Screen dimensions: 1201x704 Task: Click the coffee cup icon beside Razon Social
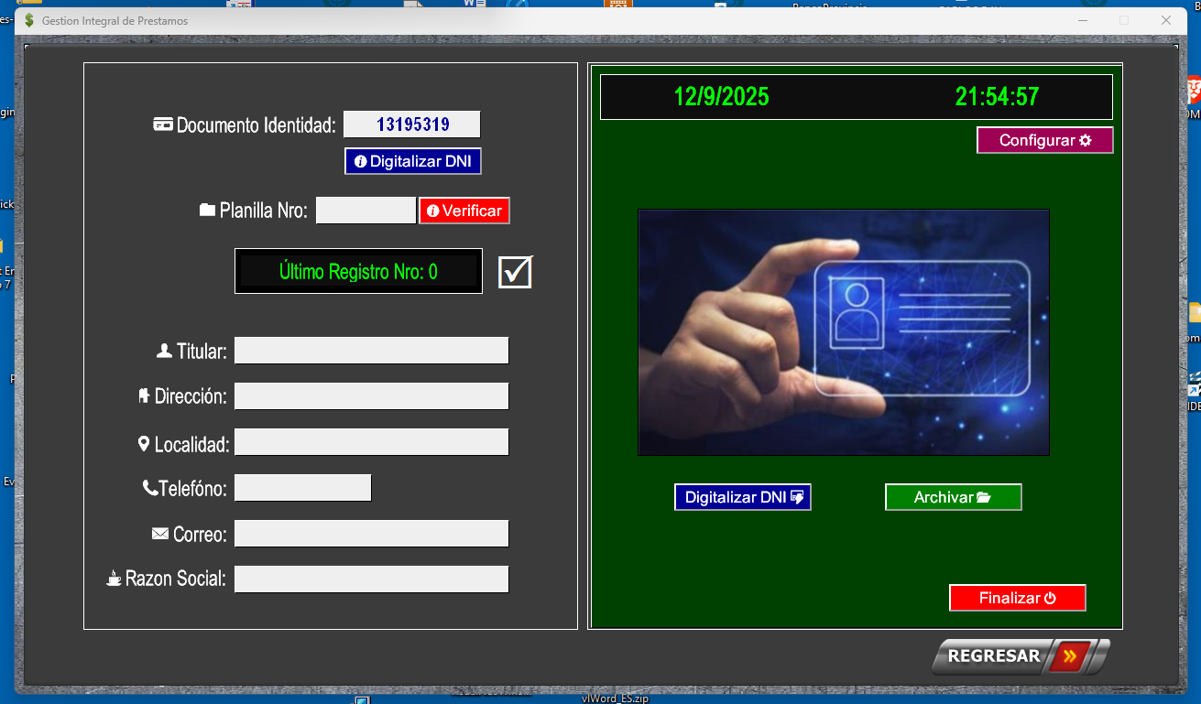[114, 579]
